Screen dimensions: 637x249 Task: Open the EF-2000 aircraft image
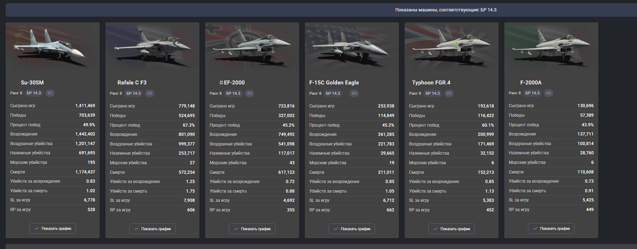(x=252, y=47)
